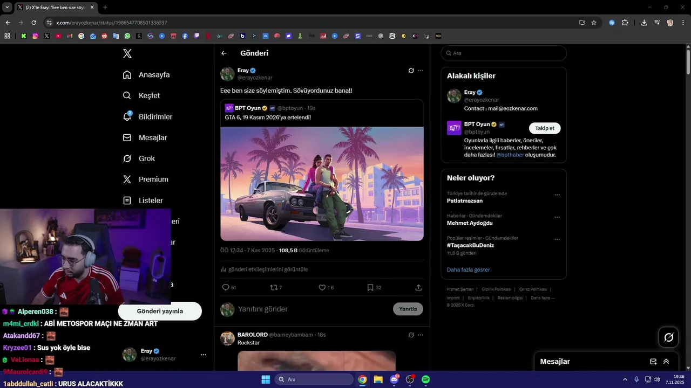
Task: Click Grok icon on Eray's post
Action: [x=411, y=71]
